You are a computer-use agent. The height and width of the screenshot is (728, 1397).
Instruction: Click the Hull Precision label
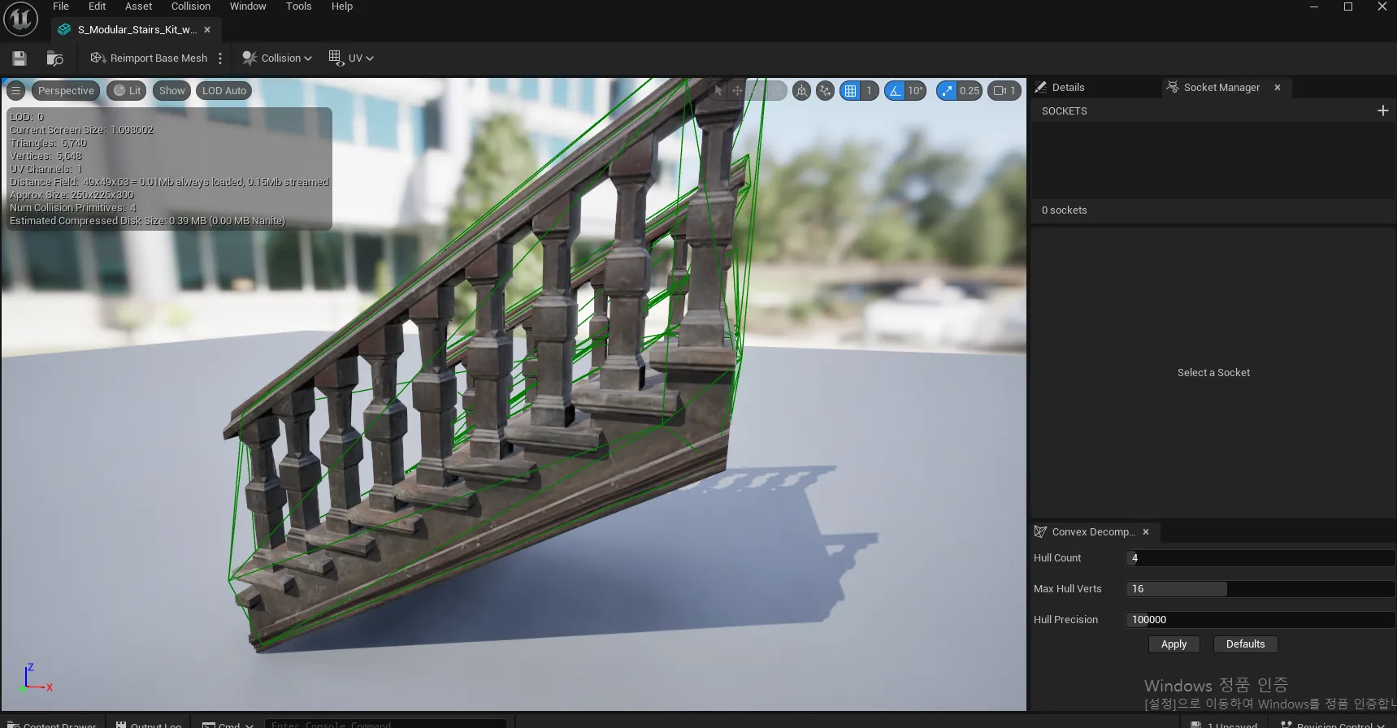click(1065, 620)
